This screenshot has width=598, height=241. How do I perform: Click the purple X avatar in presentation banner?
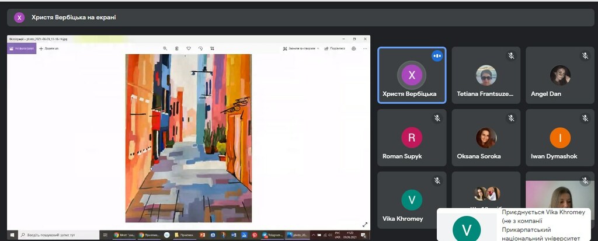[19, 18]
